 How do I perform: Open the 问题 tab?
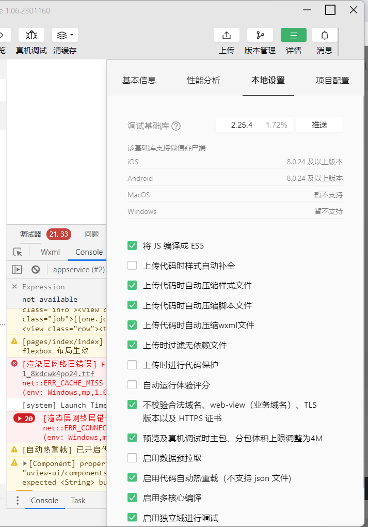[x=92, y=234]
